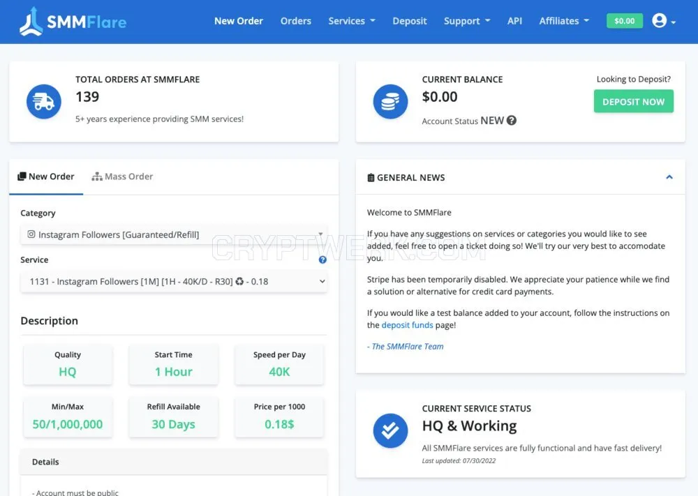The image size is (698, 496).
Task: Open the Category dropdown
Action: coord(174,234)
